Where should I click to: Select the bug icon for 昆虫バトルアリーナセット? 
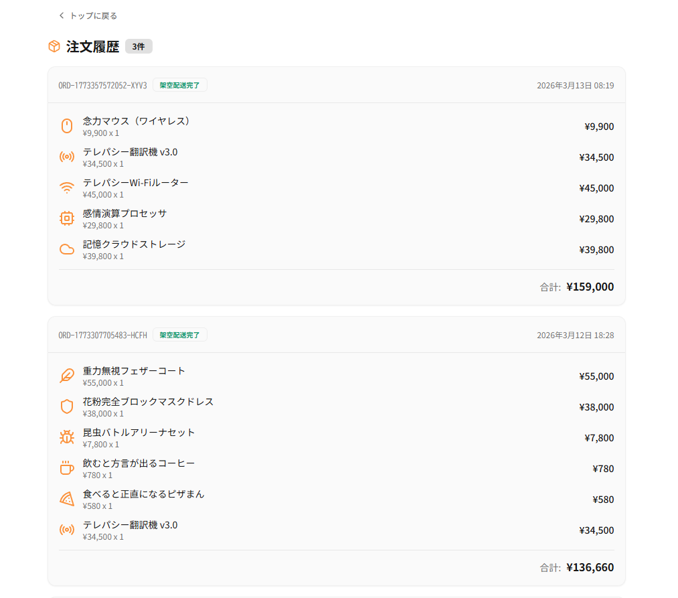[x=66, y=437]
